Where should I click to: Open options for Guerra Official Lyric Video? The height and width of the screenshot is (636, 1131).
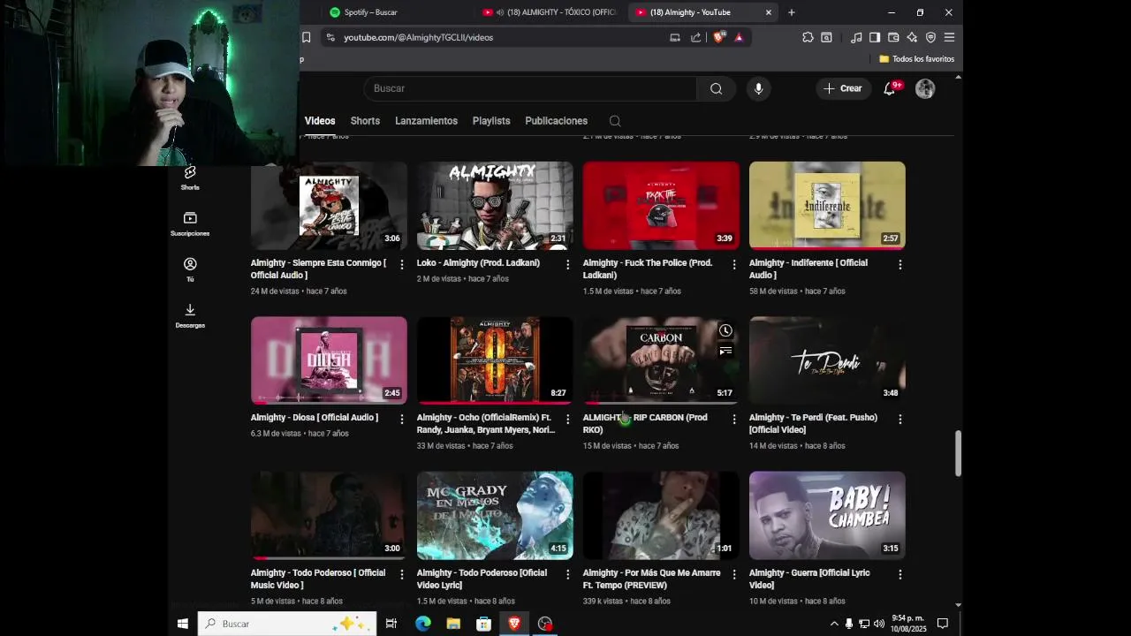tap(899, 574)
